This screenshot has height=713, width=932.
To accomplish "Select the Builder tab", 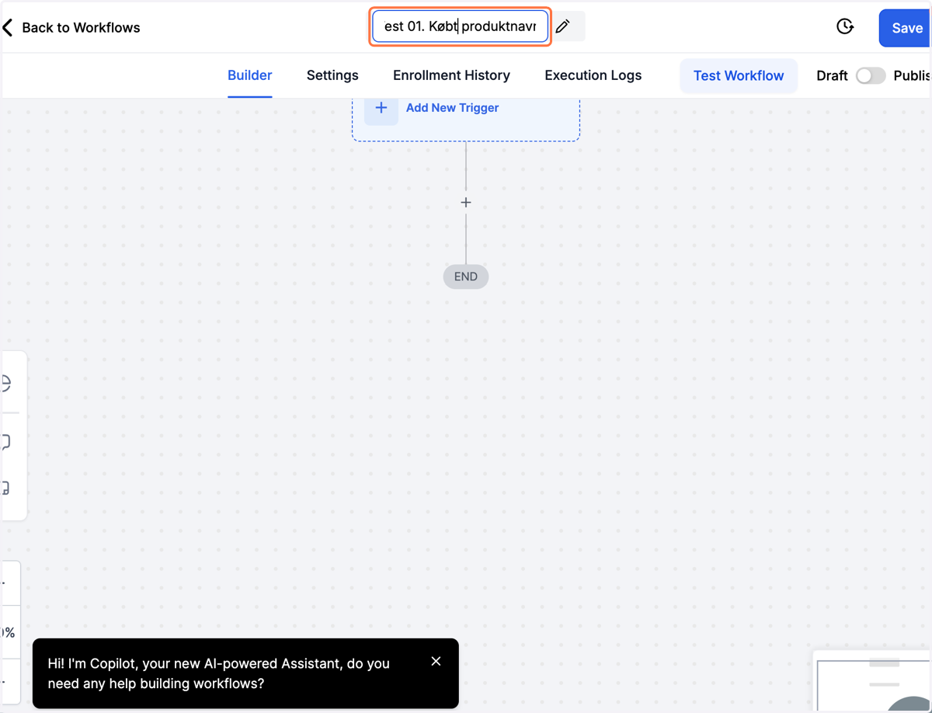I will click(250, 75).
